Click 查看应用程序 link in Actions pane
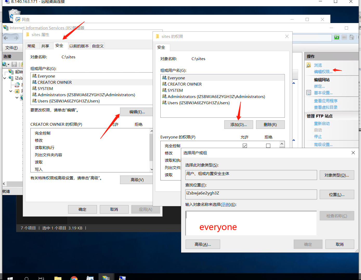The width and height of the screenshot is (361, 280). [326, 101]
